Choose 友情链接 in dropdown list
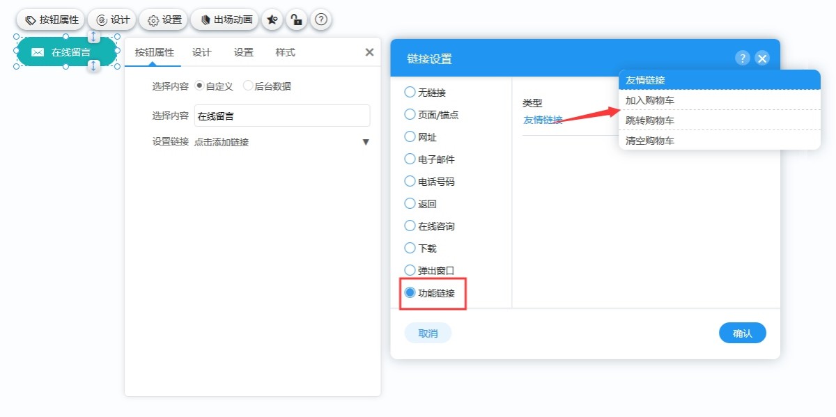Viewport: 836px width, 417px height. tap(720, 79)
